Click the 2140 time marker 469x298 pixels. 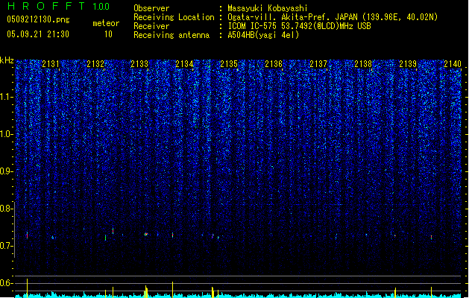pos(453,64)
